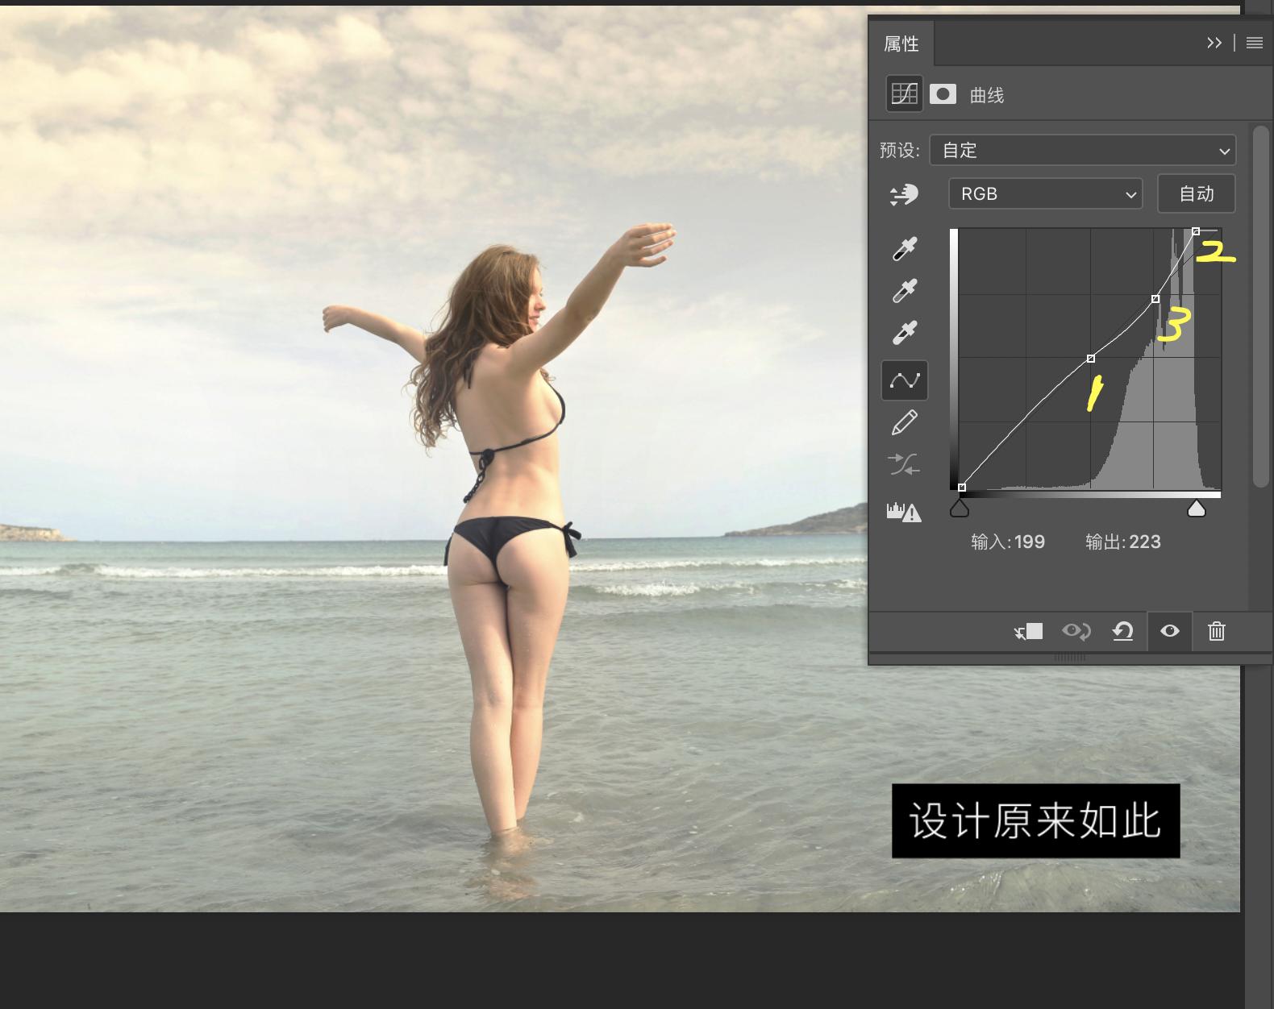This screenshot has height=1009, width=1274.
Task: Open the RGB channel dropdown
Action: 1045,194
